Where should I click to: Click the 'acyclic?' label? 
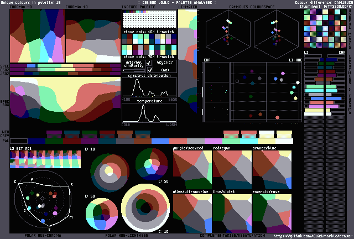[165, 63]
